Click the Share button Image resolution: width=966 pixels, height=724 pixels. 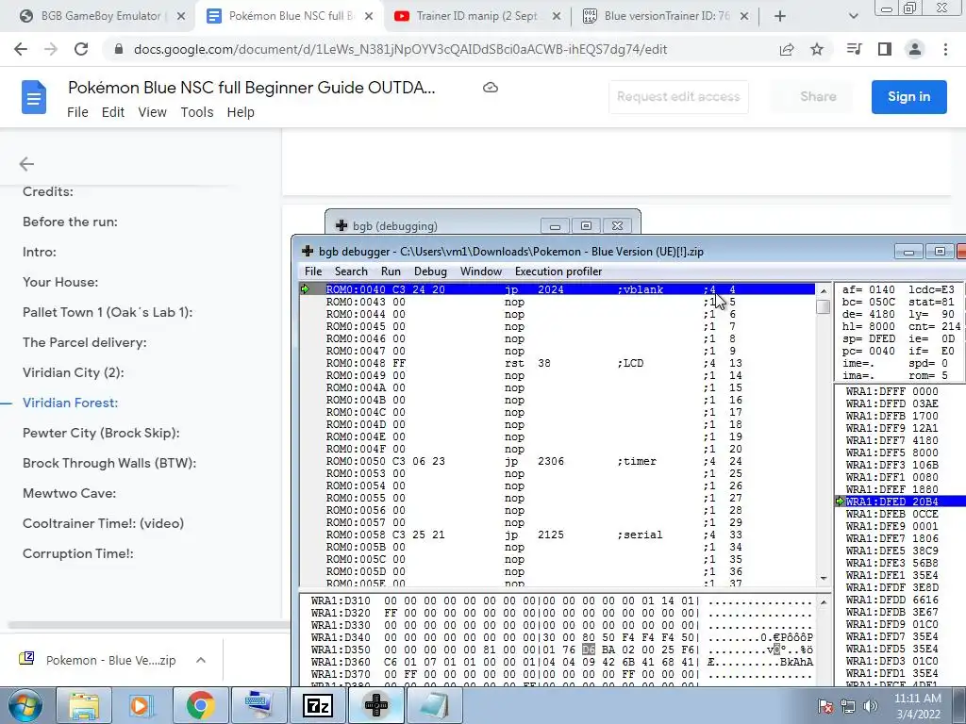tap(818, 97)
